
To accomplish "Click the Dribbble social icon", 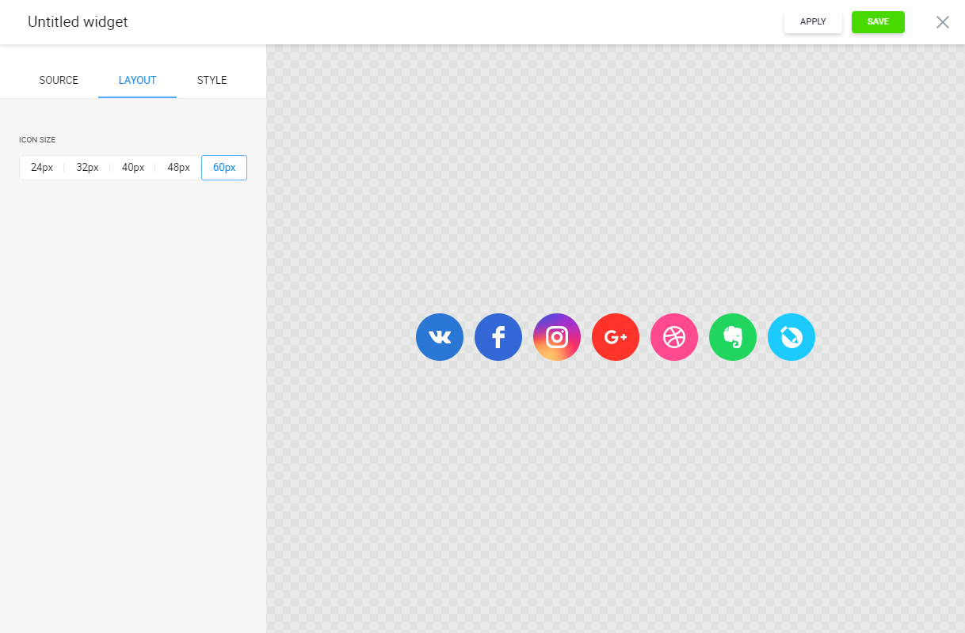I will [x=674, y=337].
